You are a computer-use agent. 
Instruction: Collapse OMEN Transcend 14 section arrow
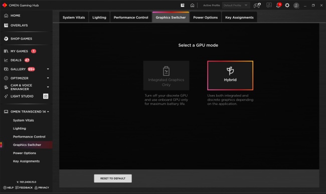click(48, 111)
